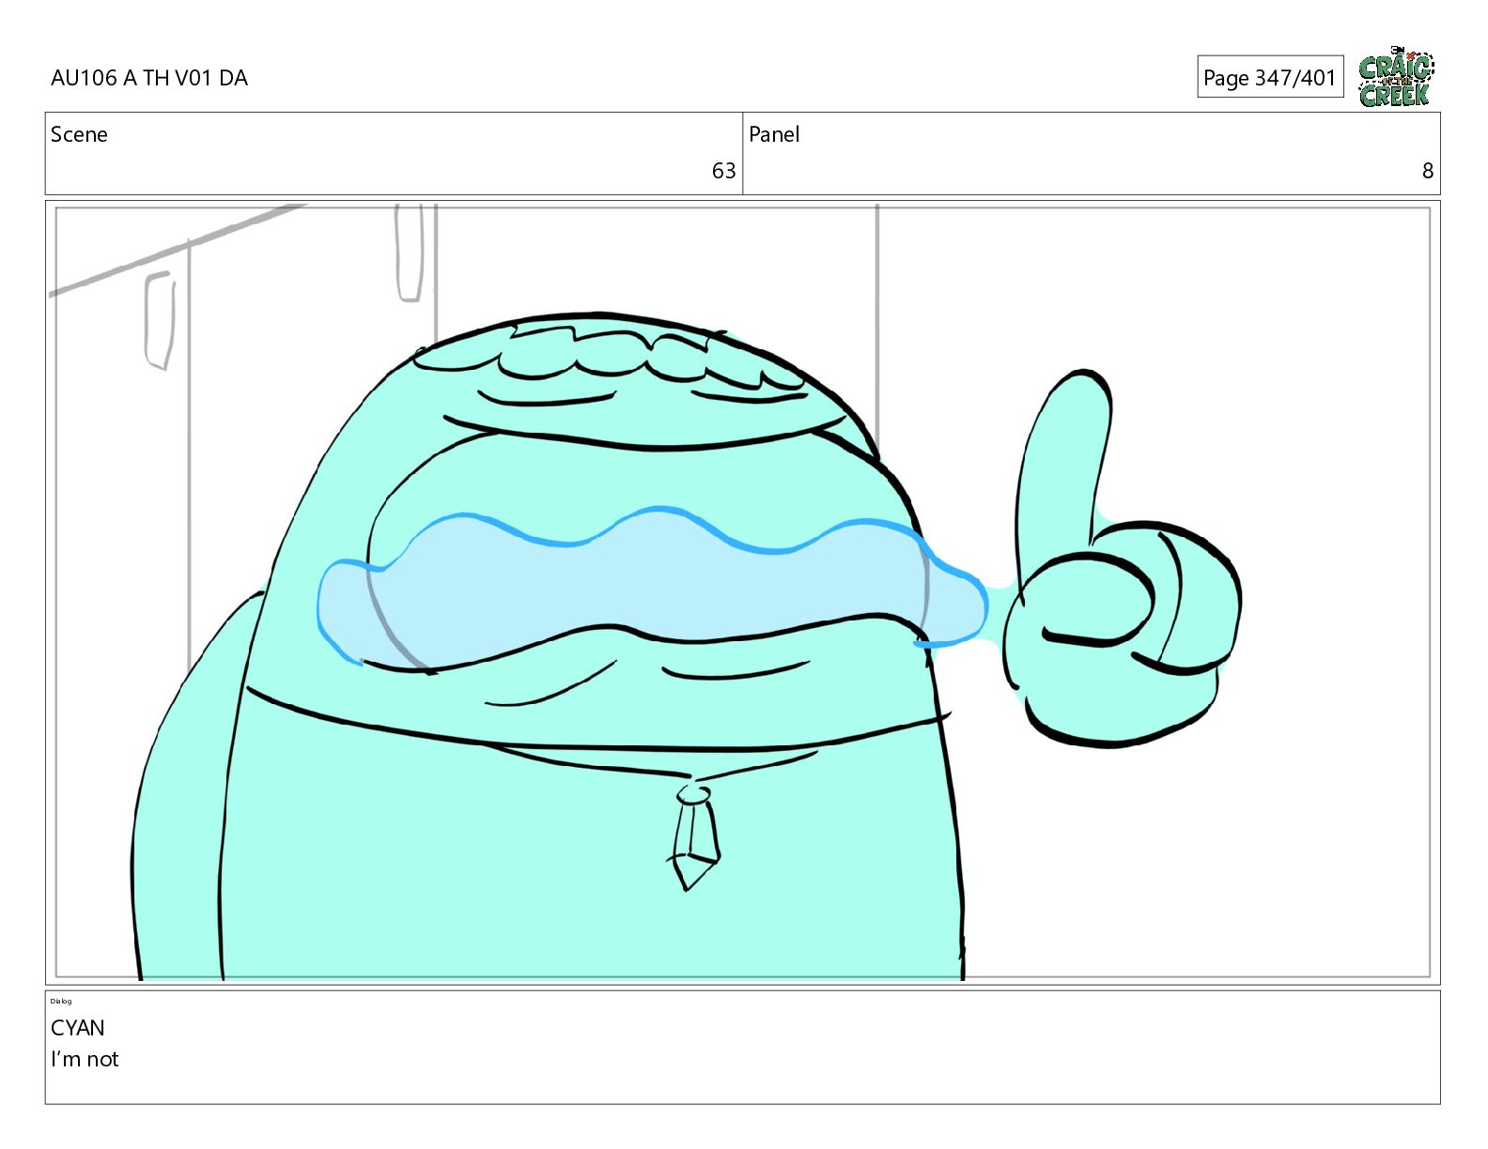Click the scene number 63
Image resolution: width=1488 pixels, height=1149 pixels.
pyautogui.click(x=723, y=171)
